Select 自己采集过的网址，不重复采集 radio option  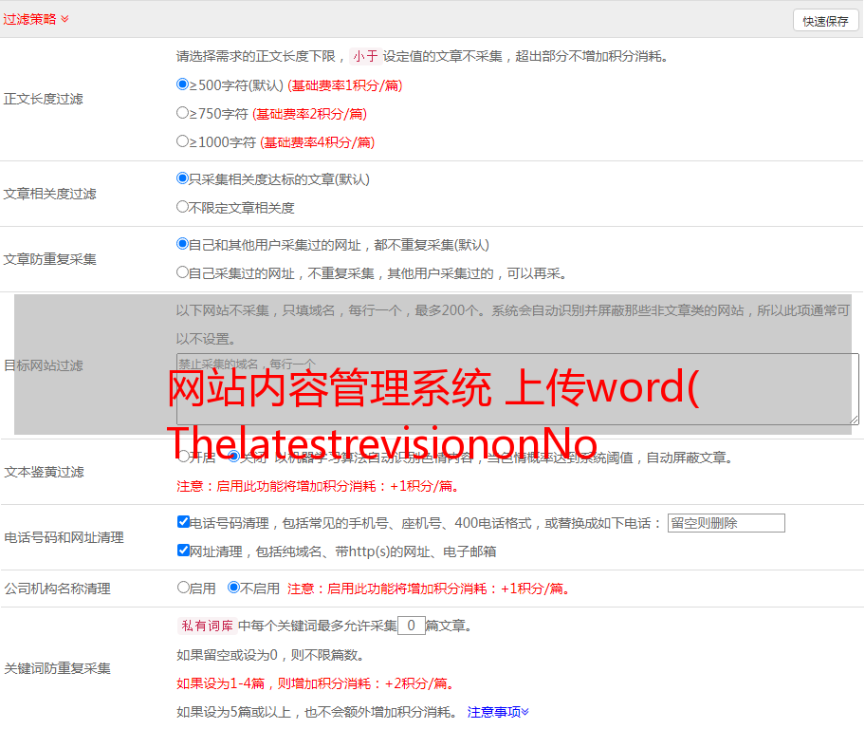(x=182, y=272)
